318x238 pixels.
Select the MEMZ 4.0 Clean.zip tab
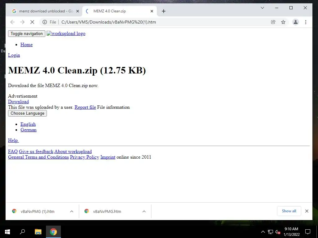120,11
